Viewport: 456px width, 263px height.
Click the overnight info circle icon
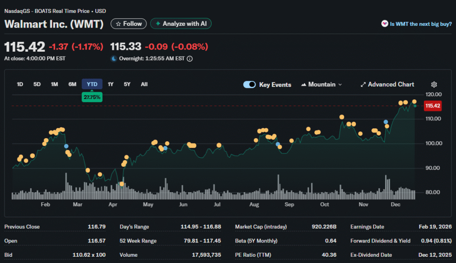190,59
